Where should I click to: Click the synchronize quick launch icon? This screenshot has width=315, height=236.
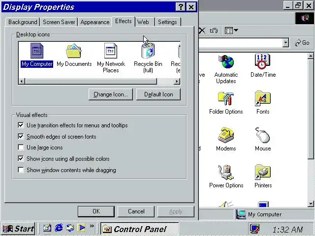coord(70,228)
